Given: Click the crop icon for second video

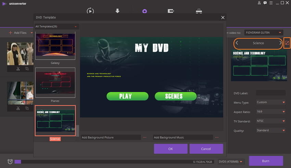Looking at the screenshot, I should [x=27, y=108].
